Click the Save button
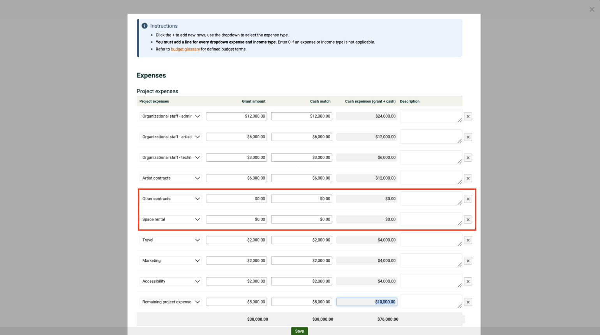Screen dimensions: 600x335 point(299,331)
